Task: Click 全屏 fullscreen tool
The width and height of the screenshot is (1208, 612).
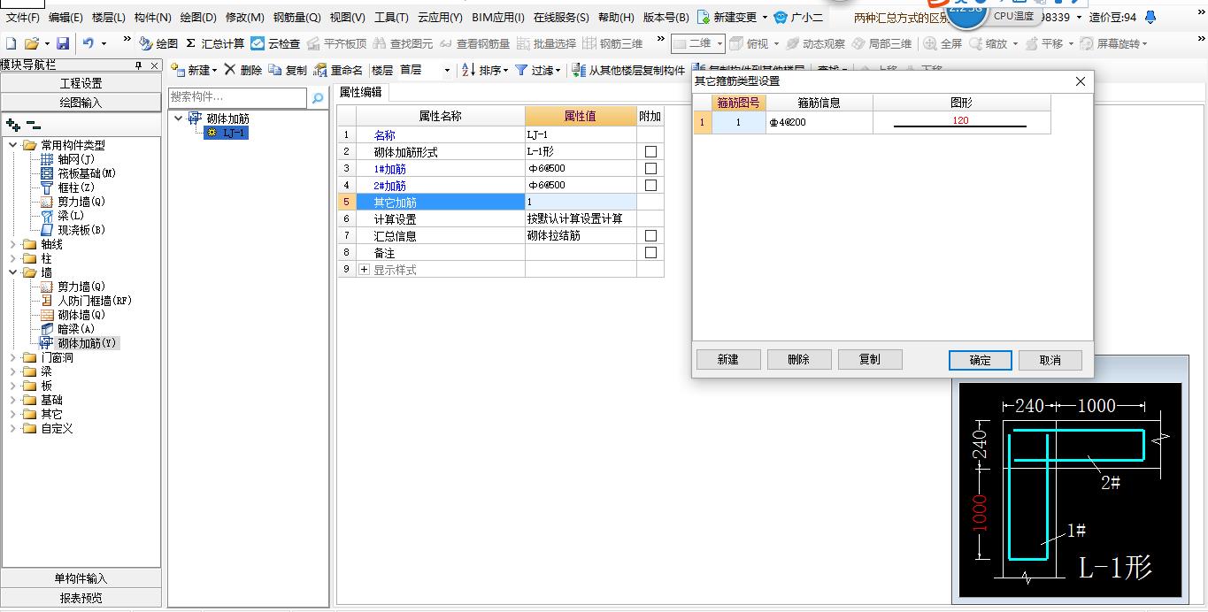Action: click(x=943, y=43)
